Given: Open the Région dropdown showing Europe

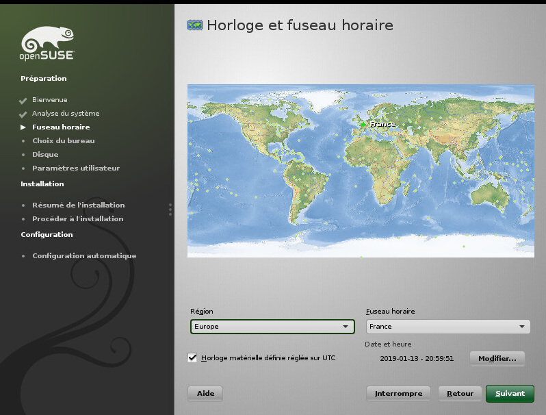Looking at the screenshot, I should [272, 327].
